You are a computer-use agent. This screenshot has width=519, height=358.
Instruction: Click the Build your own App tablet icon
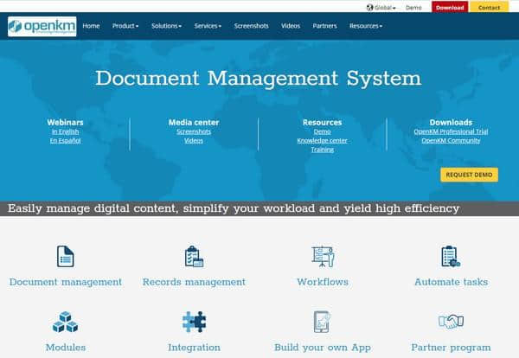(322, 322)
